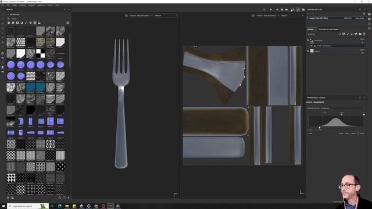Viewport: 372px width, 209px height.
Task: Open Shader settings in right dock
Action: click(370, 19)
